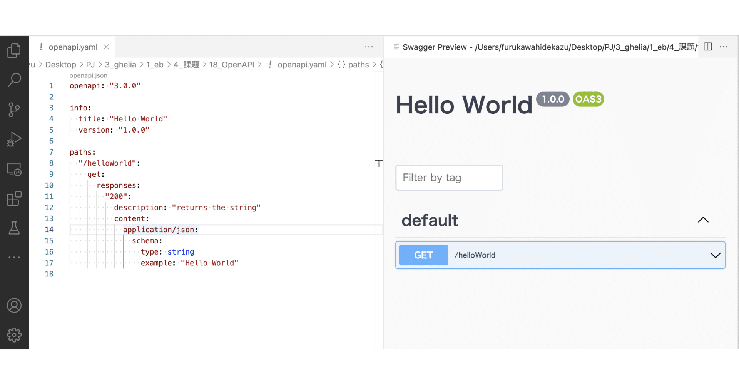Click the Split Editor icon in Swagger Preview

point(708,47)
